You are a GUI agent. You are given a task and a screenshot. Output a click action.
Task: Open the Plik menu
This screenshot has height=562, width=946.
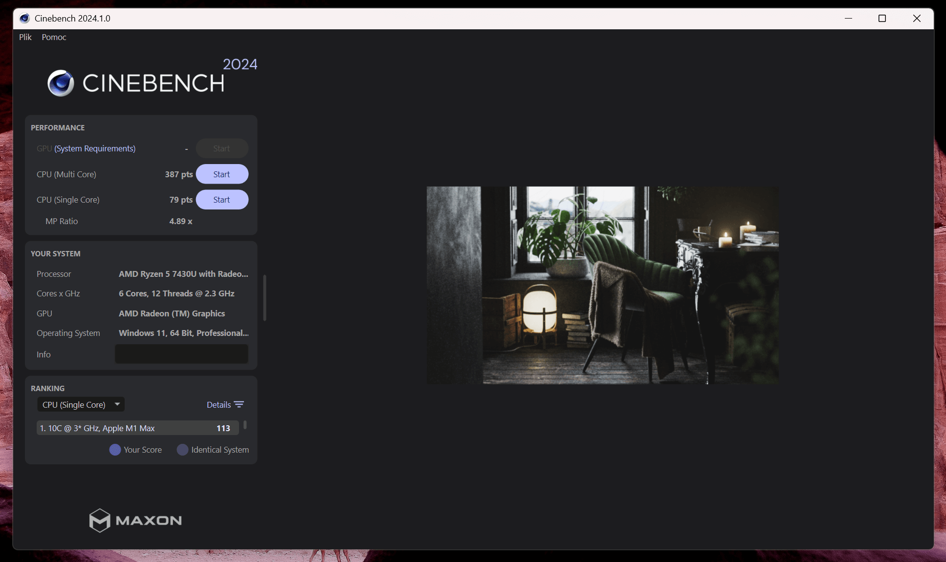coord(25,37)
